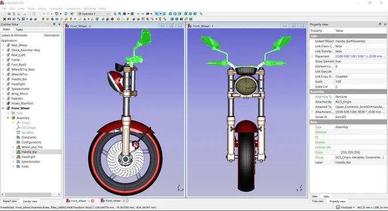Switch to the property View tab
Image resolution: width=388 pixels, height=211 pixels.
click(x=315, y=196)
